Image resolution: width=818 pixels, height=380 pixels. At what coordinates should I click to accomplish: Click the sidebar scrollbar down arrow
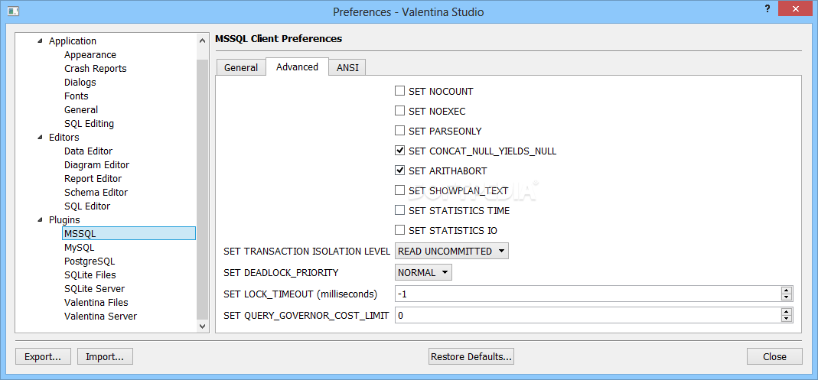[203, 326]
